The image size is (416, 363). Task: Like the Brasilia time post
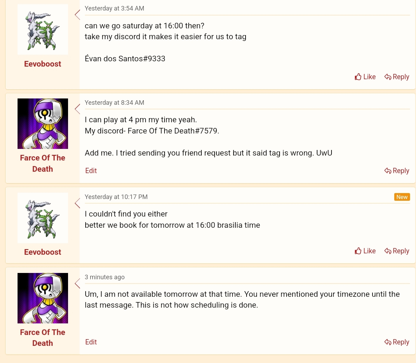(x=365, y=251)
